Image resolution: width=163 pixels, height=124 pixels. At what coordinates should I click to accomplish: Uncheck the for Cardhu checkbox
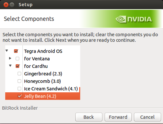pos(18,66)
